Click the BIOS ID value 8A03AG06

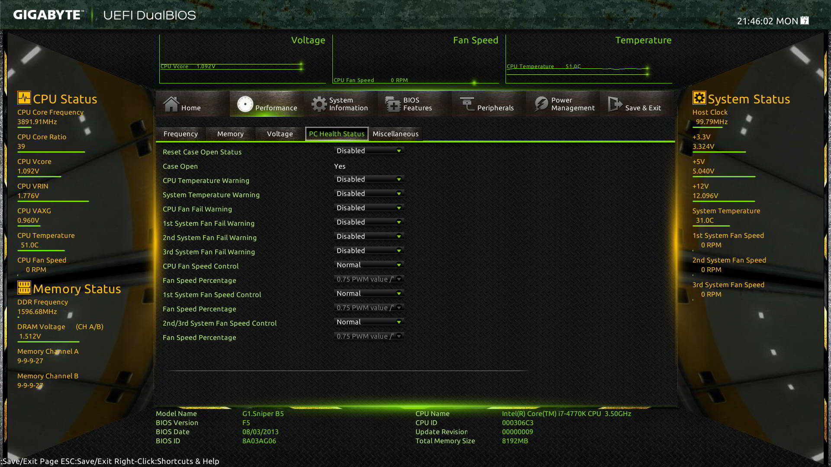pos(259,441)
